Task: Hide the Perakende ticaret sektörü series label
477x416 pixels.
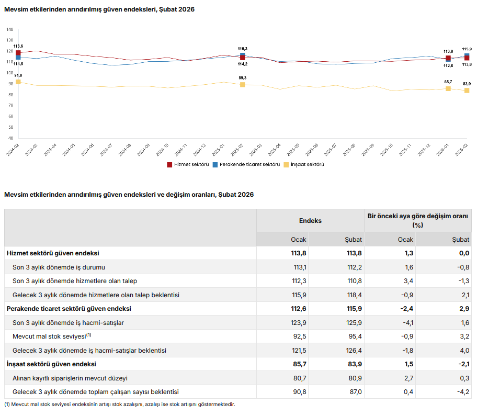Action: coord(249,164)
